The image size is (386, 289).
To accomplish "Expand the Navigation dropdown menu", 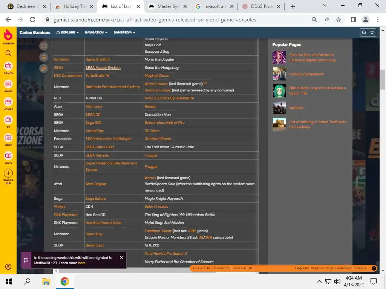I will (96, 32).
